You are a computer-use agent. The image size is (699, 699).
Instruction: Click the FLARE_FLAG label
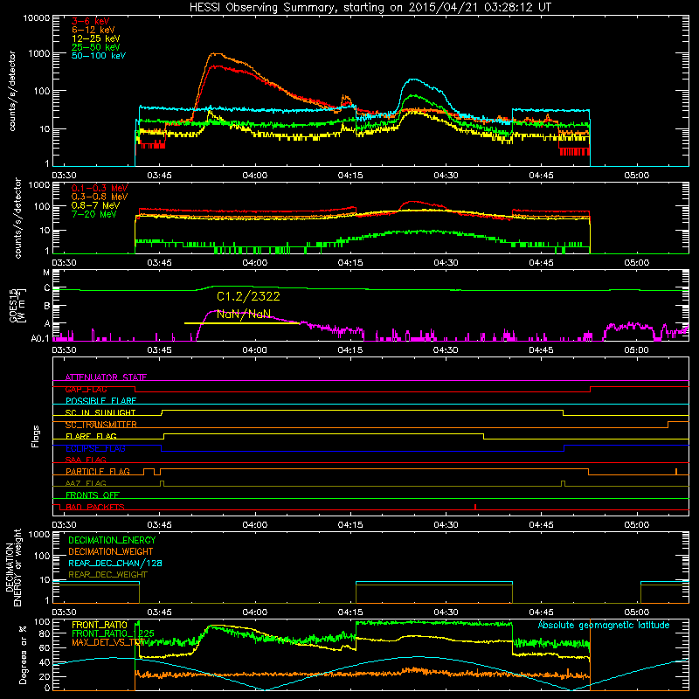click(x=91, y=436)
